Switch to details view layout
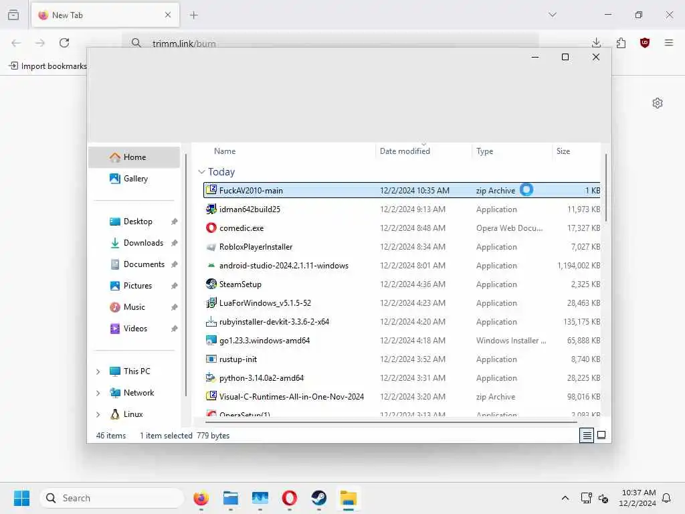The width and height of the screenshot is (685, 514). click(x=587, y=435)
